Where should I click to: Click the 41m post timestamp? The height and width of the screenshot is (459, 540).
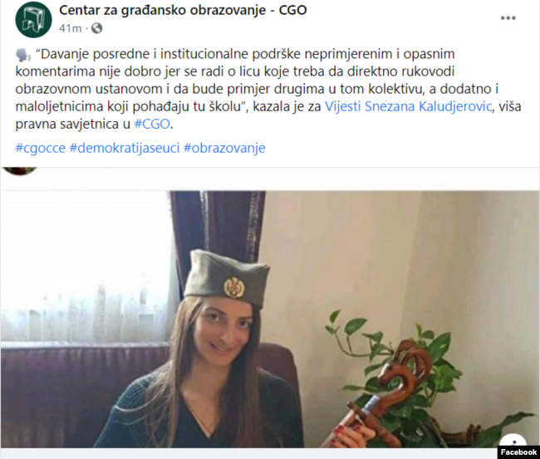[x=71, y=28]
